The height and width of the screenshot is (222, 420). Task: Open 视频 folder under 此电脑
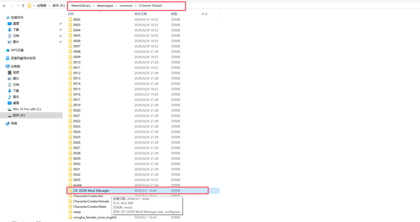16,72
